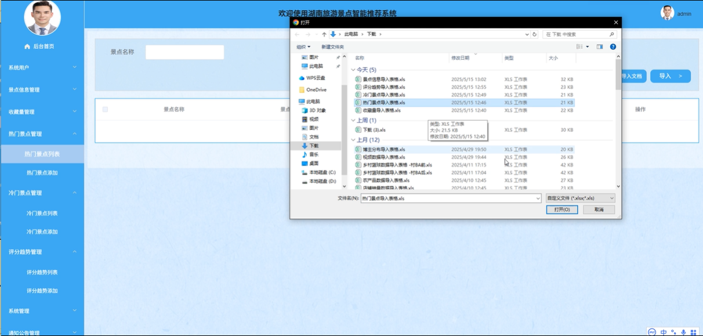Click the xls icon of 视频数据导入表格.xls

coord(358,157)
